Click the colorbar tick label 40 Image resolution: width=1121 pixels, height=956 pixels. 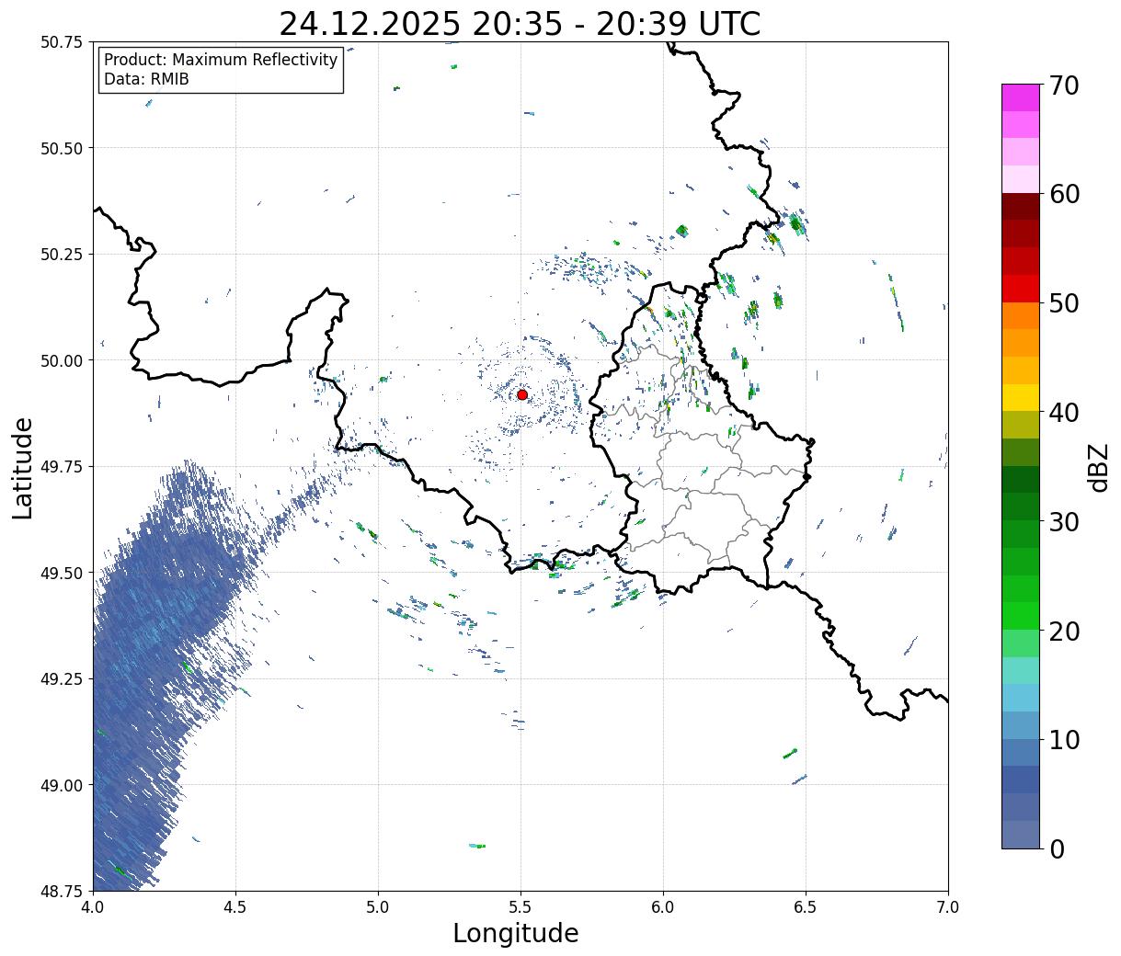(1063, 413)
